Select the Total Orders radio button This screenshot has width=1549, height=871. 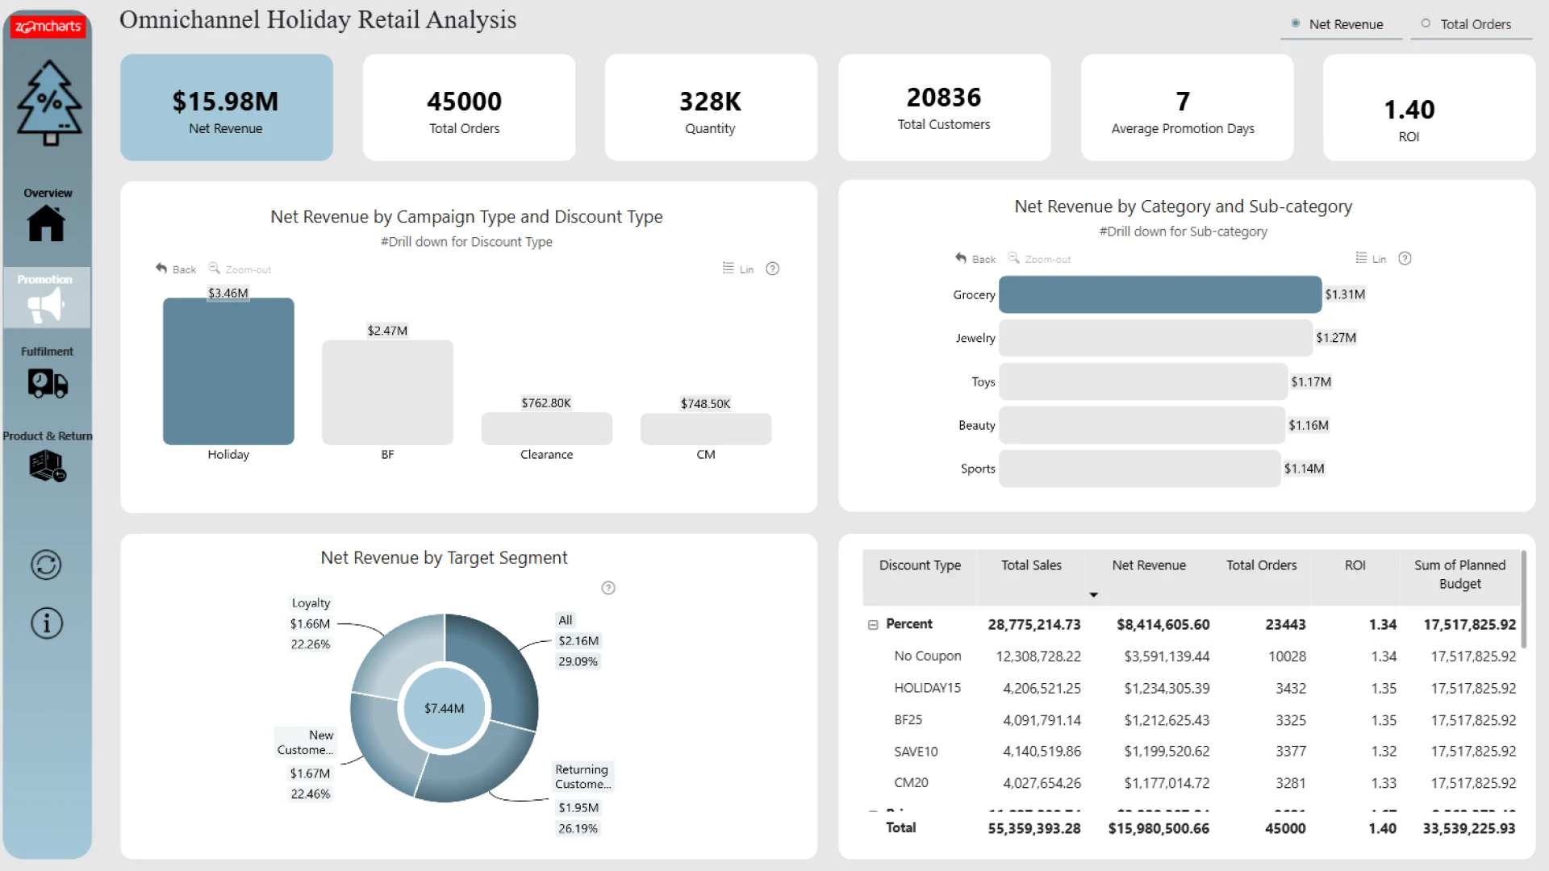1426,23
